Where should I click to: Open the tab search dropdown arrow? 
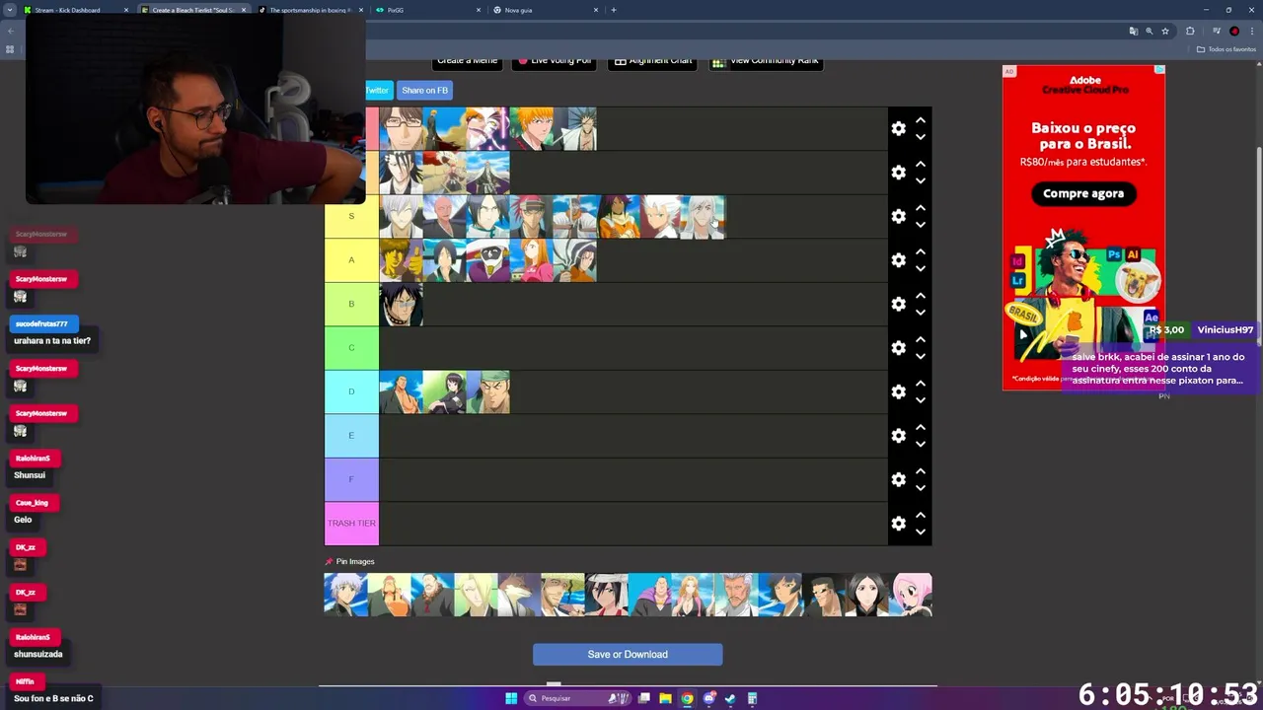(9, 10)
